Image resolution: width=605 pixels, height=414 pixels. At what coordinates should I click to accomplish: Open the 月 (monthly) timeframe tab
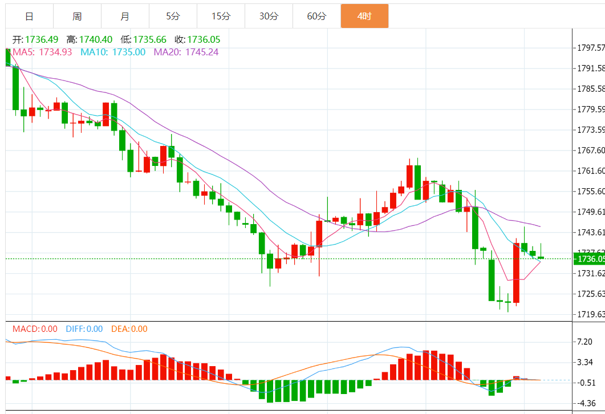pos(125,16)
